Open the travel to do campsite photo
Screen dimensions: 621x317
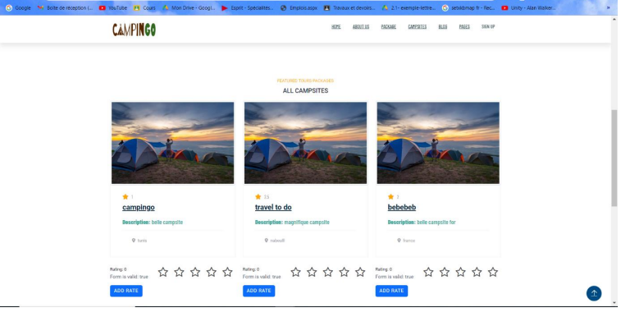click(305, 143)
